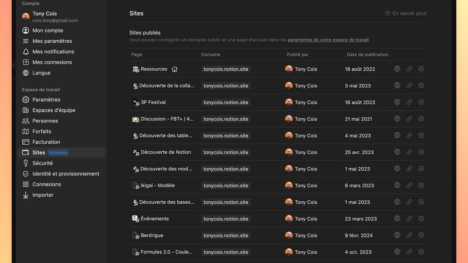Click Page column header
The width and height of the screenshot is (468, 263).
(x=136, y=54)
